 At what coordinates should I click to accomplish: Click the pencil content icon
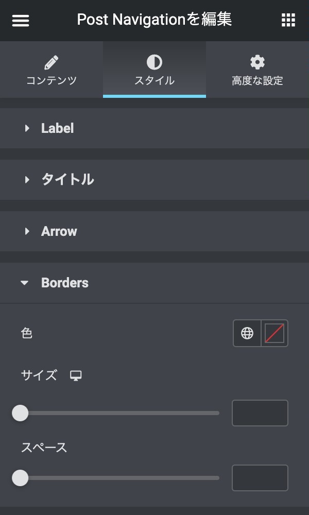51,63
